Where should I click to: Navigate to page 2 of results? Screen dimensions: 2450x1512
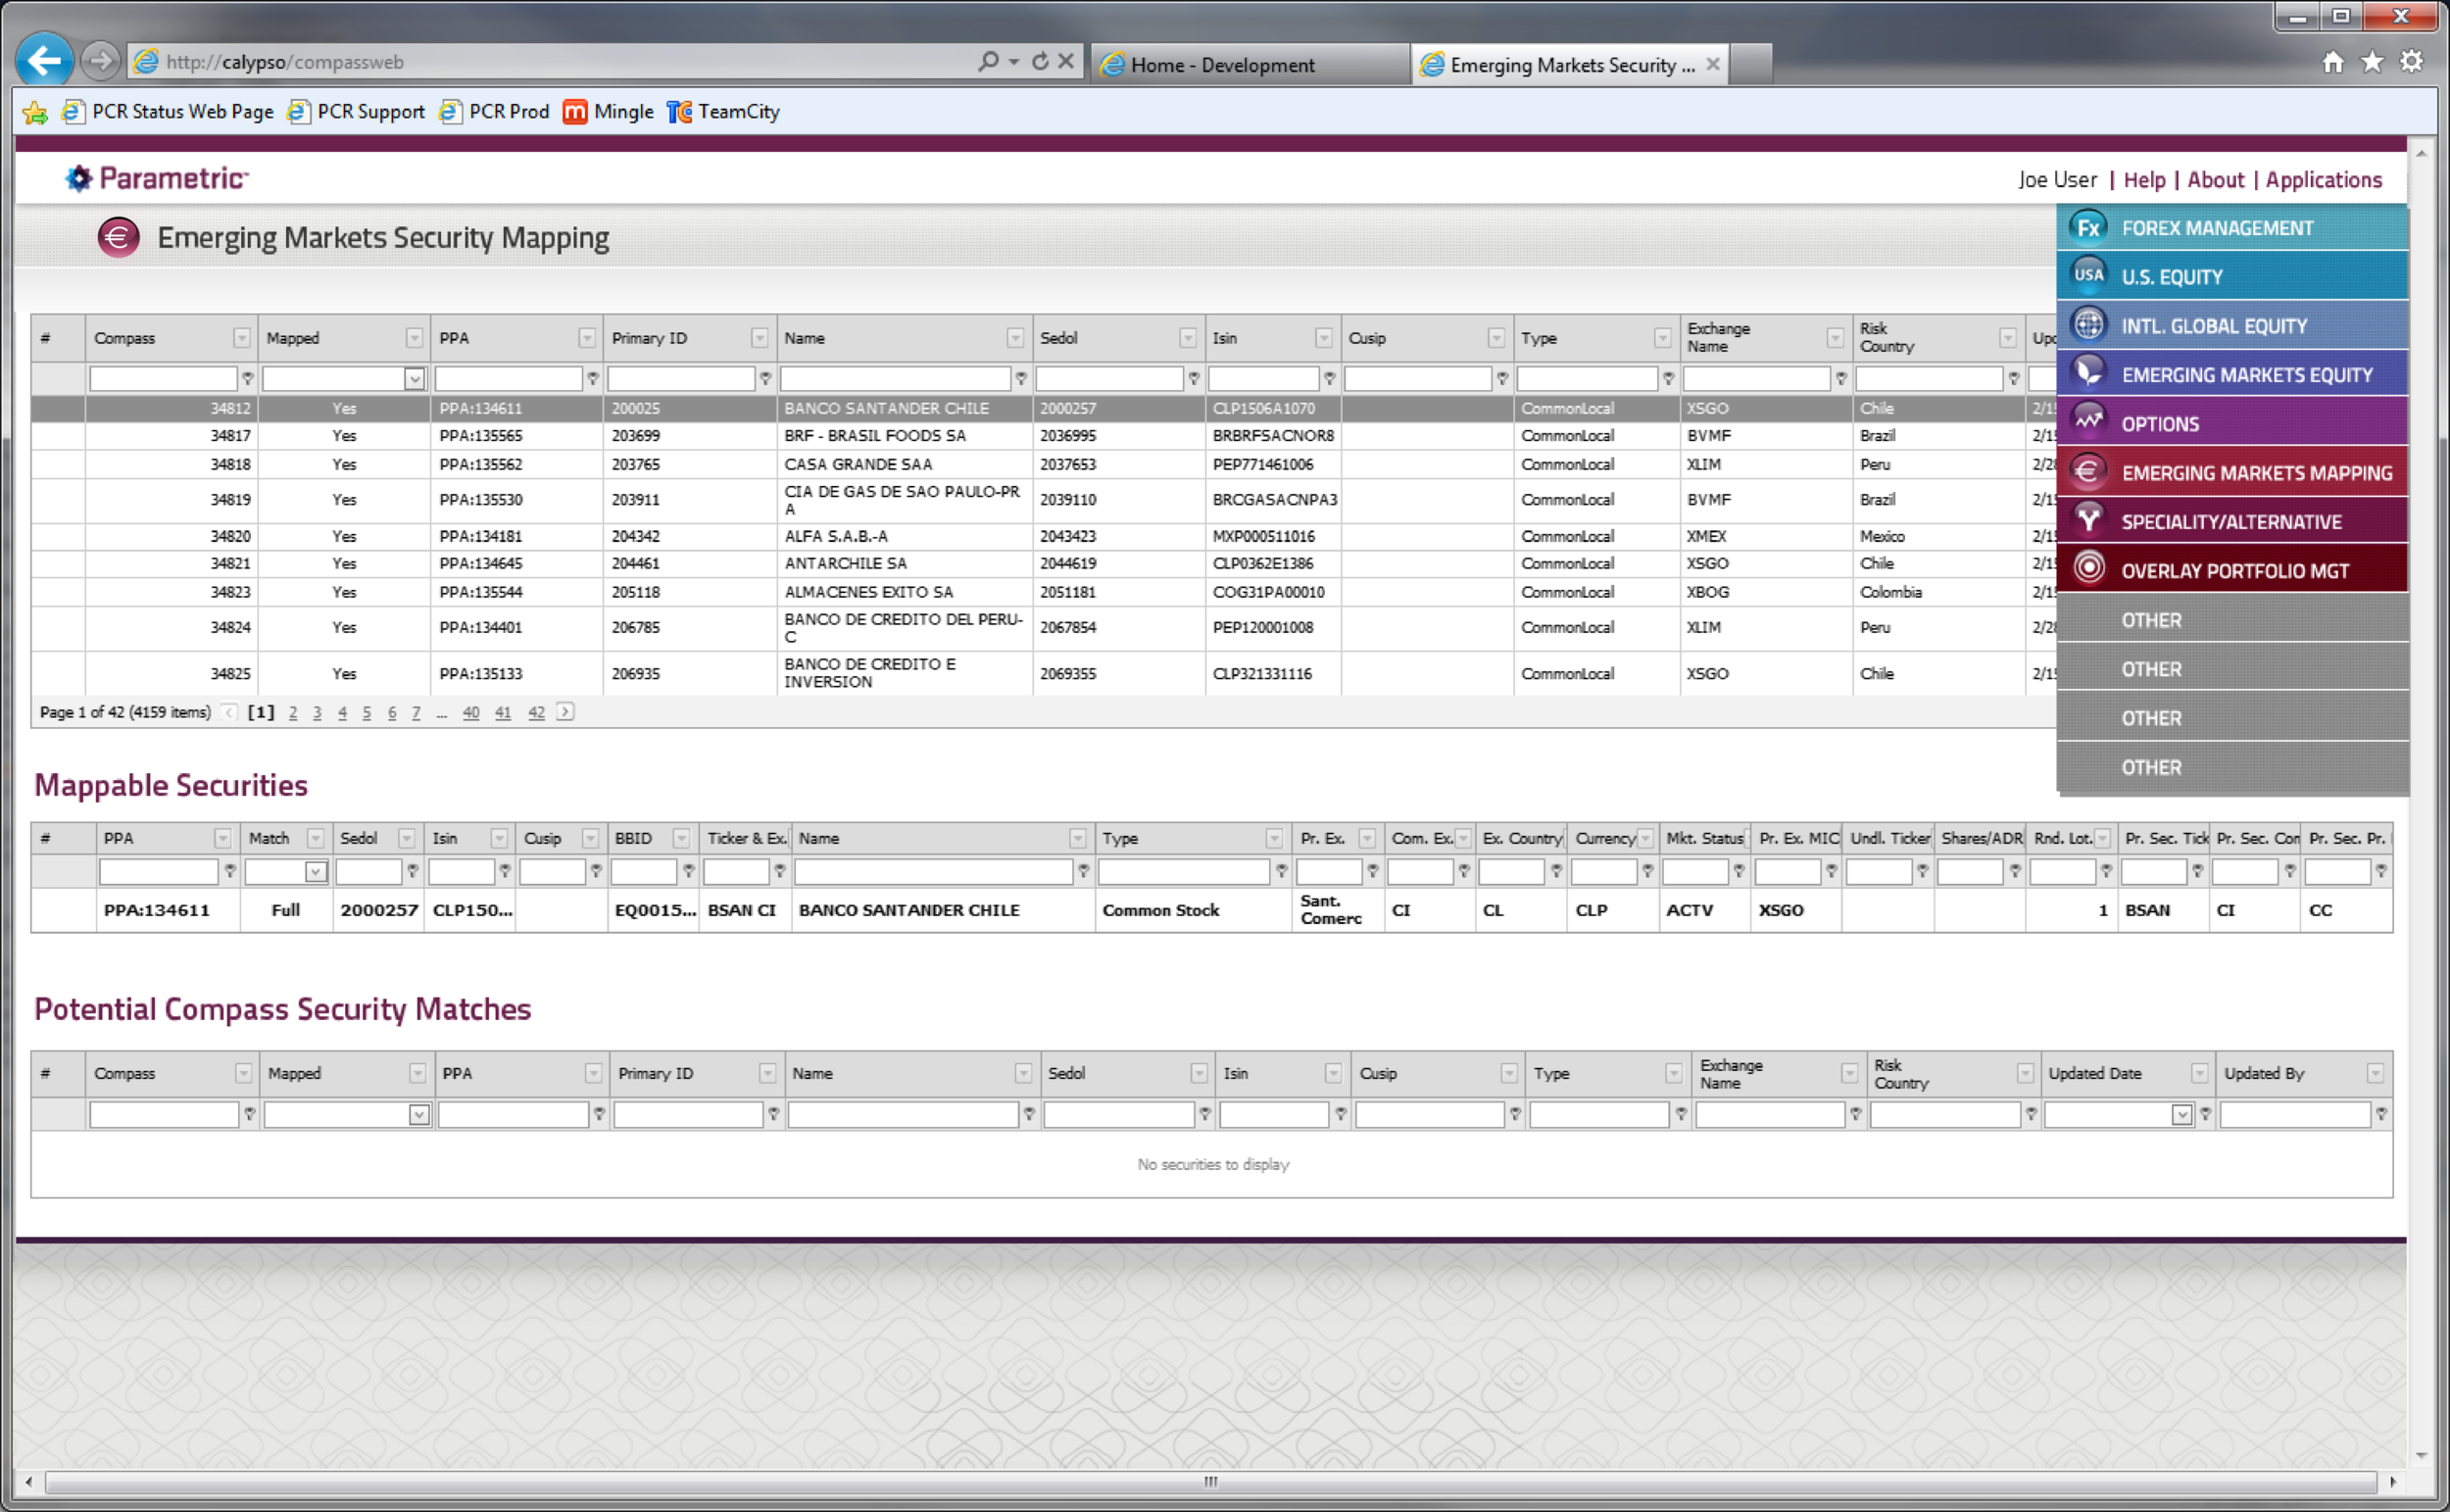pos(293,712)
